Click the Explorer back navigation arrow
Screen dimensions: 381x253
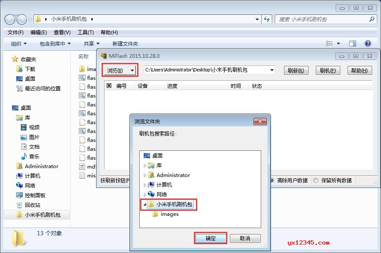10,19
